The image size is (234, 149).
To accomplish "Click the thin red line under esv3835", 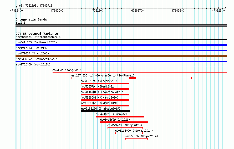I will pyautogui.click(x=140, y=73).
